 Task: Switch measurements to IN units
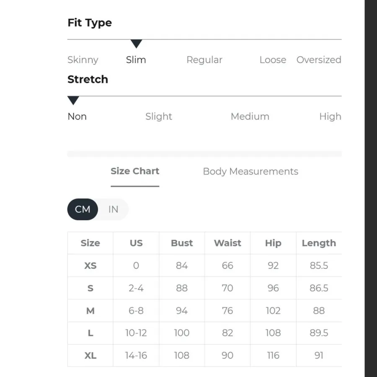coord(113,209)
